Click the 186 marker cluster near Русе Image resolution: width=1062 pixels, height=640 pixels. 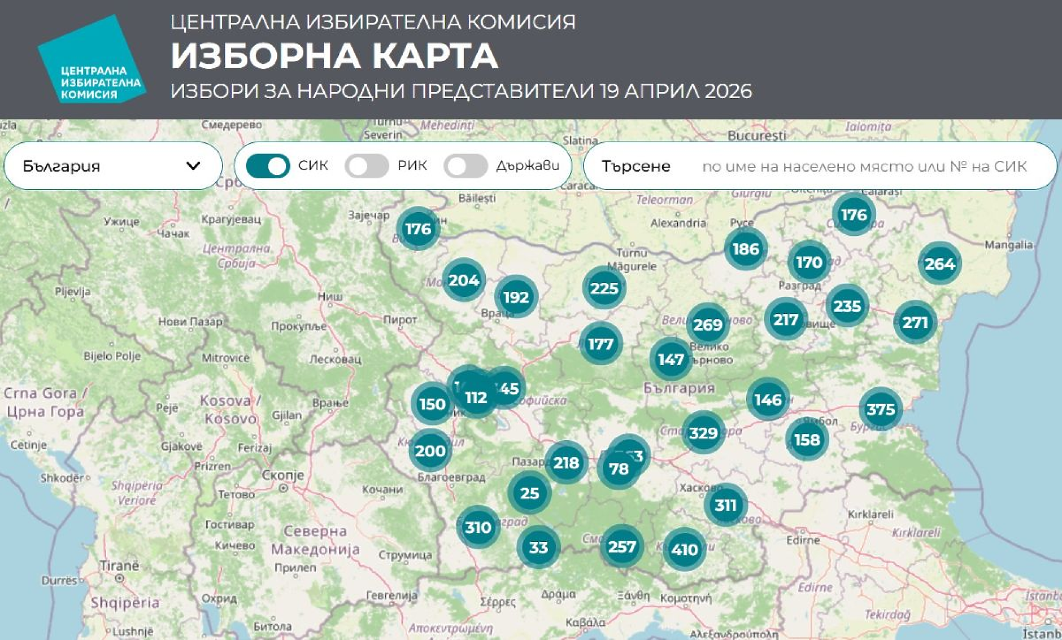coord(747,248)
